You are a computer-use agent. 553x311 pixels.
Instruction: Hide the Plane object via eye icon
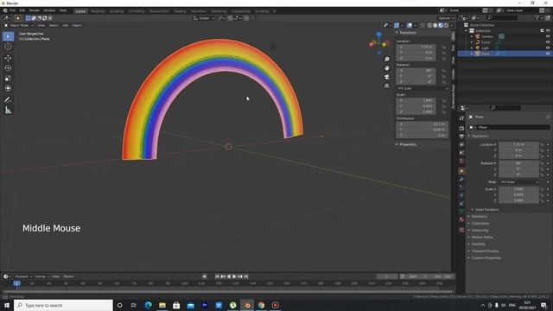pos(548,54)
